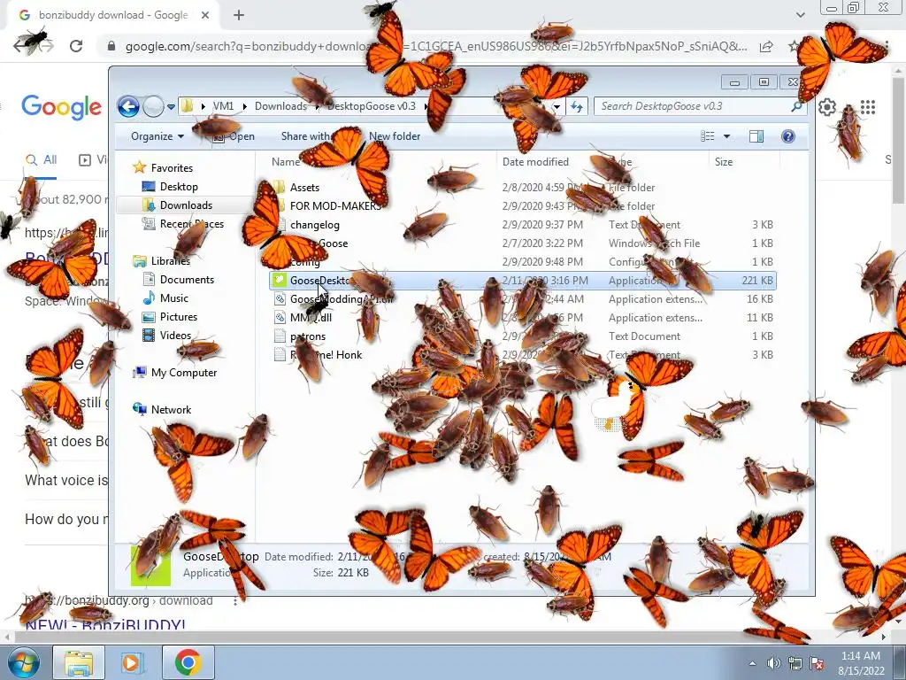Open Google search settings gear icon

click(827, 107)
